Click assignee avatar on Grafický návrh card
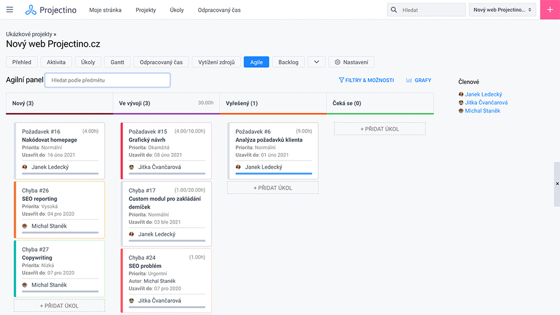Screen dimensions: 560x315 [x=132, y=167]
